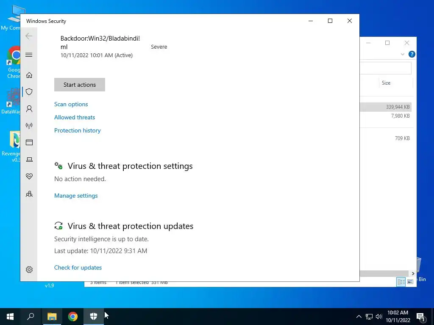Open the Account protection person icon

click(29, 109)
